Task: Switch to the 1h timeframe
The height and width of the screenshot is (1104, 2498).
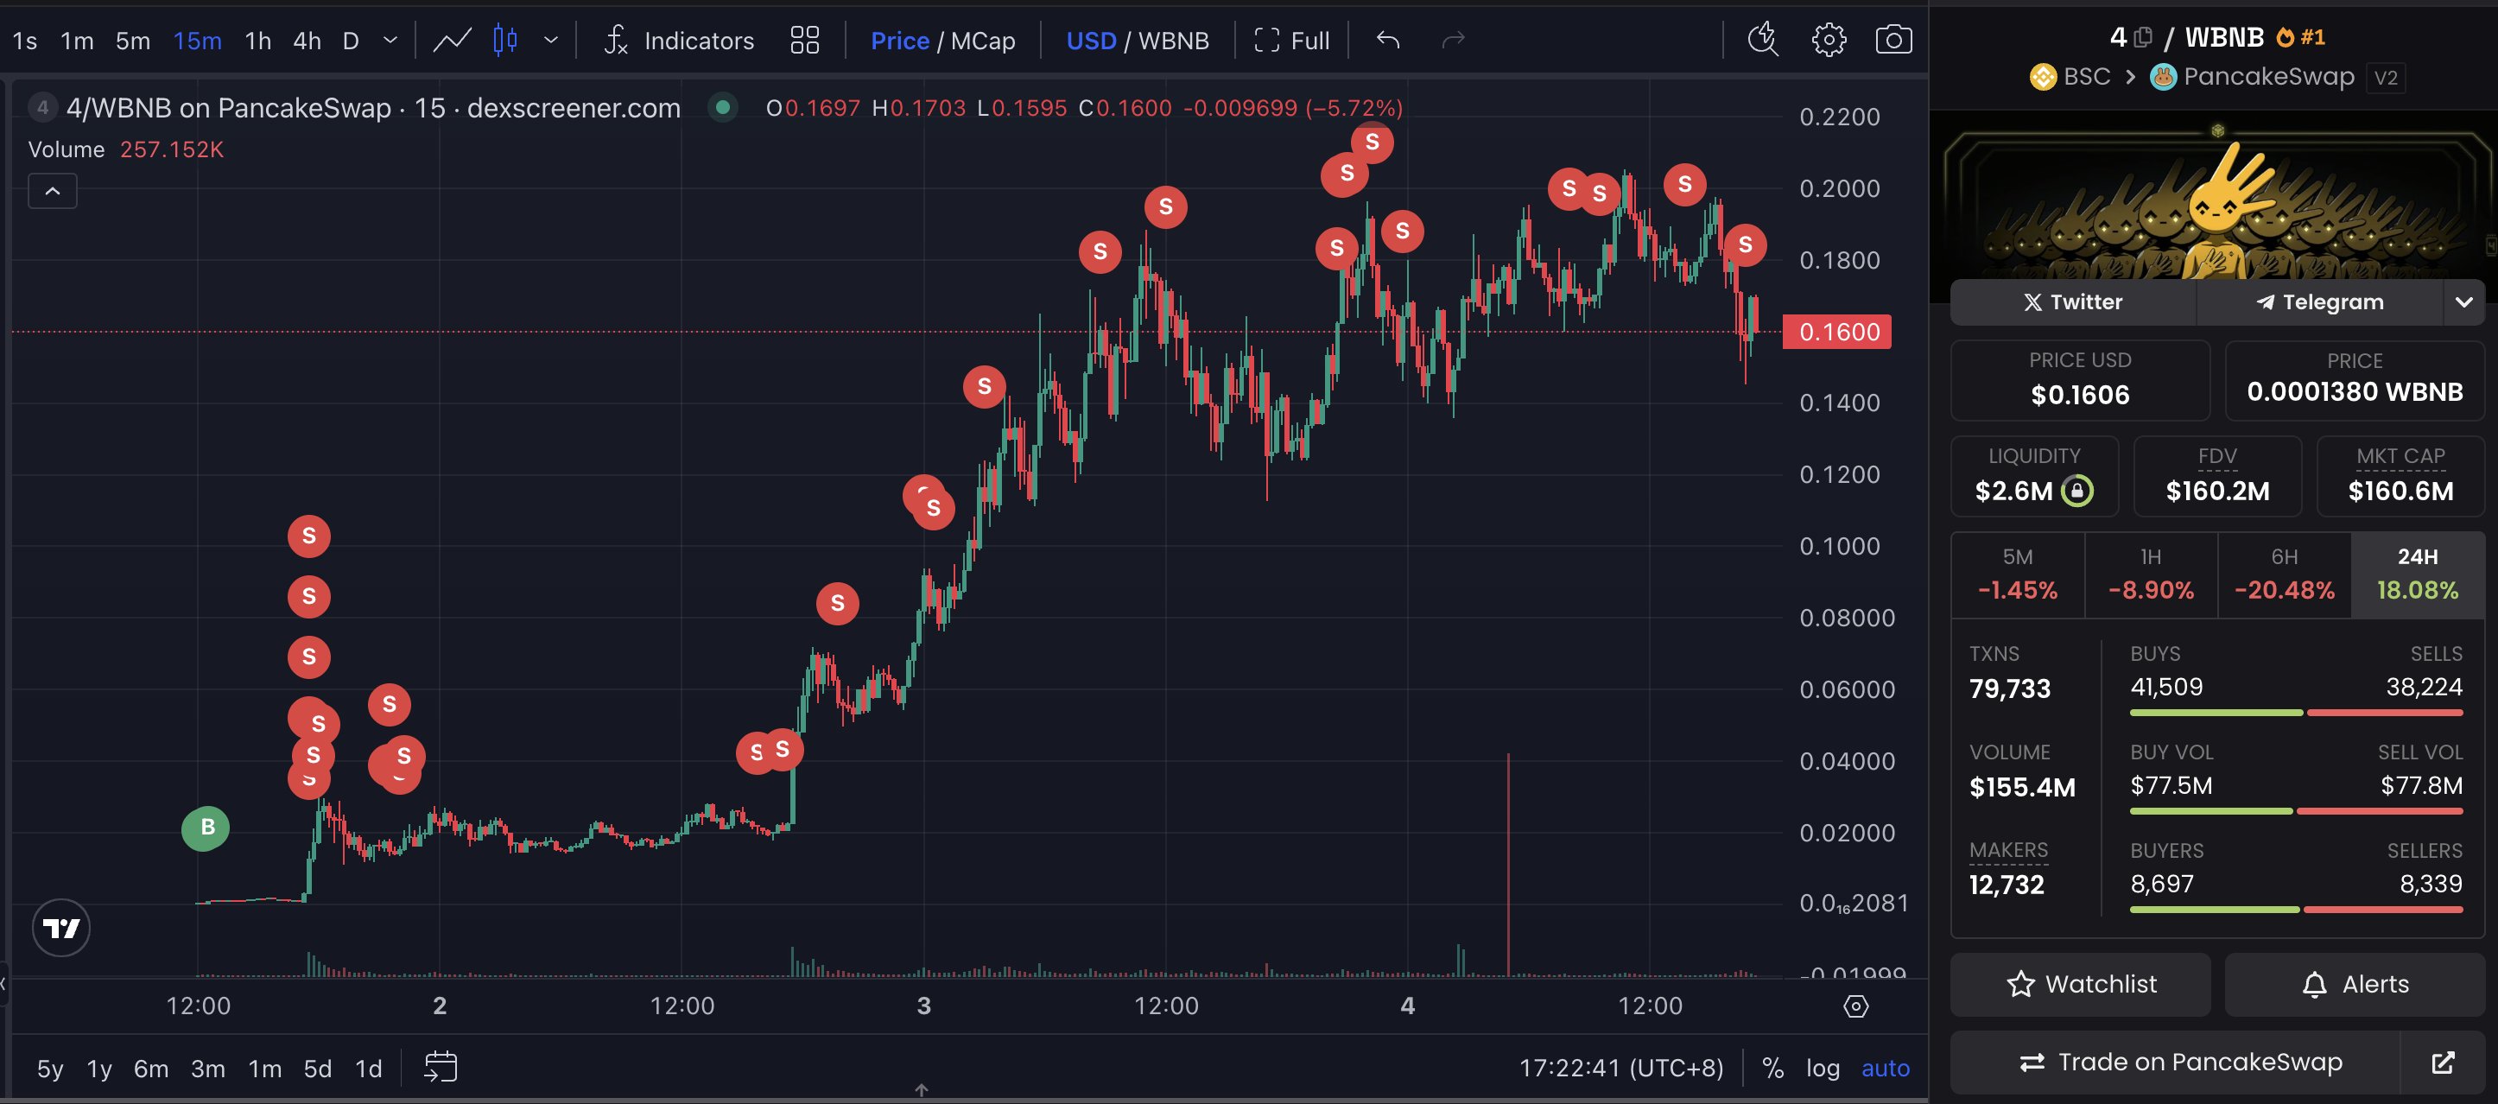Action: pyautogui.click(x=258, y=41)
